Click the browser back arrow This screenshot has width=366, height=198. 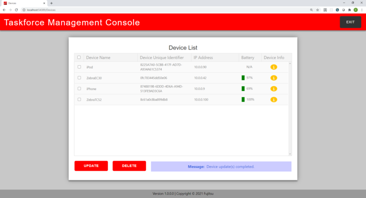click(4, 10)
